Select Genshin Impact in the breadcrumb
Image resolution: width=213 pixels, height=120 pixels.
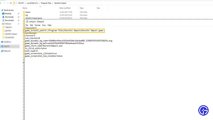pos(60,3)
